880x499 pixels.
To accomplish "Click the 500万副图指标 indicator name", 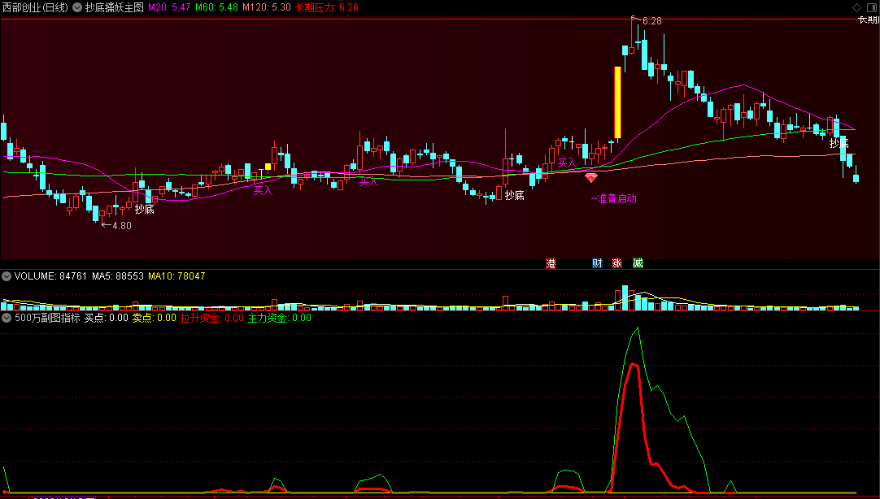I will click(x=47, y=318).
